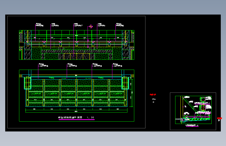Select the title under the detail section drawing

point(192,125)
